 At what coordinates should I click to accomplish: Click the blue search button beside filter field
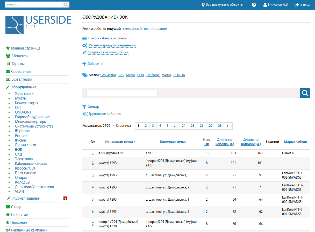pyautogui.click(x=305, y=93)
